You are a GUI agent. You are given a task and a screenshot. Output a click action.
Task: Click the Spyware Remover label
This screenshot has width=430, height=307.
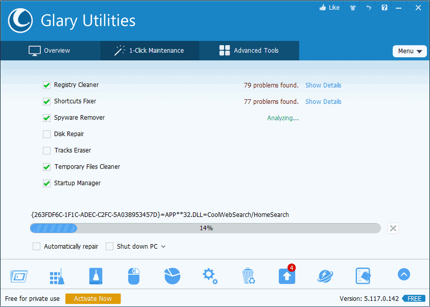point(79,118)
